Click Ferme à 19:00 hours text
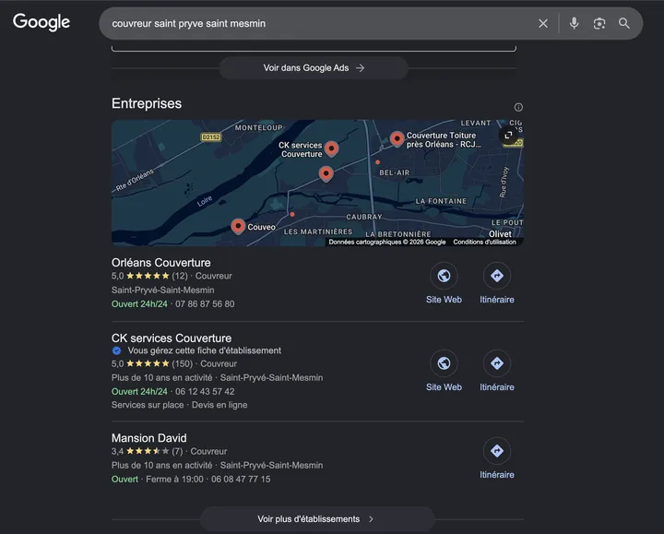This screenshot has height=534, width=664. tap(174, 479)
